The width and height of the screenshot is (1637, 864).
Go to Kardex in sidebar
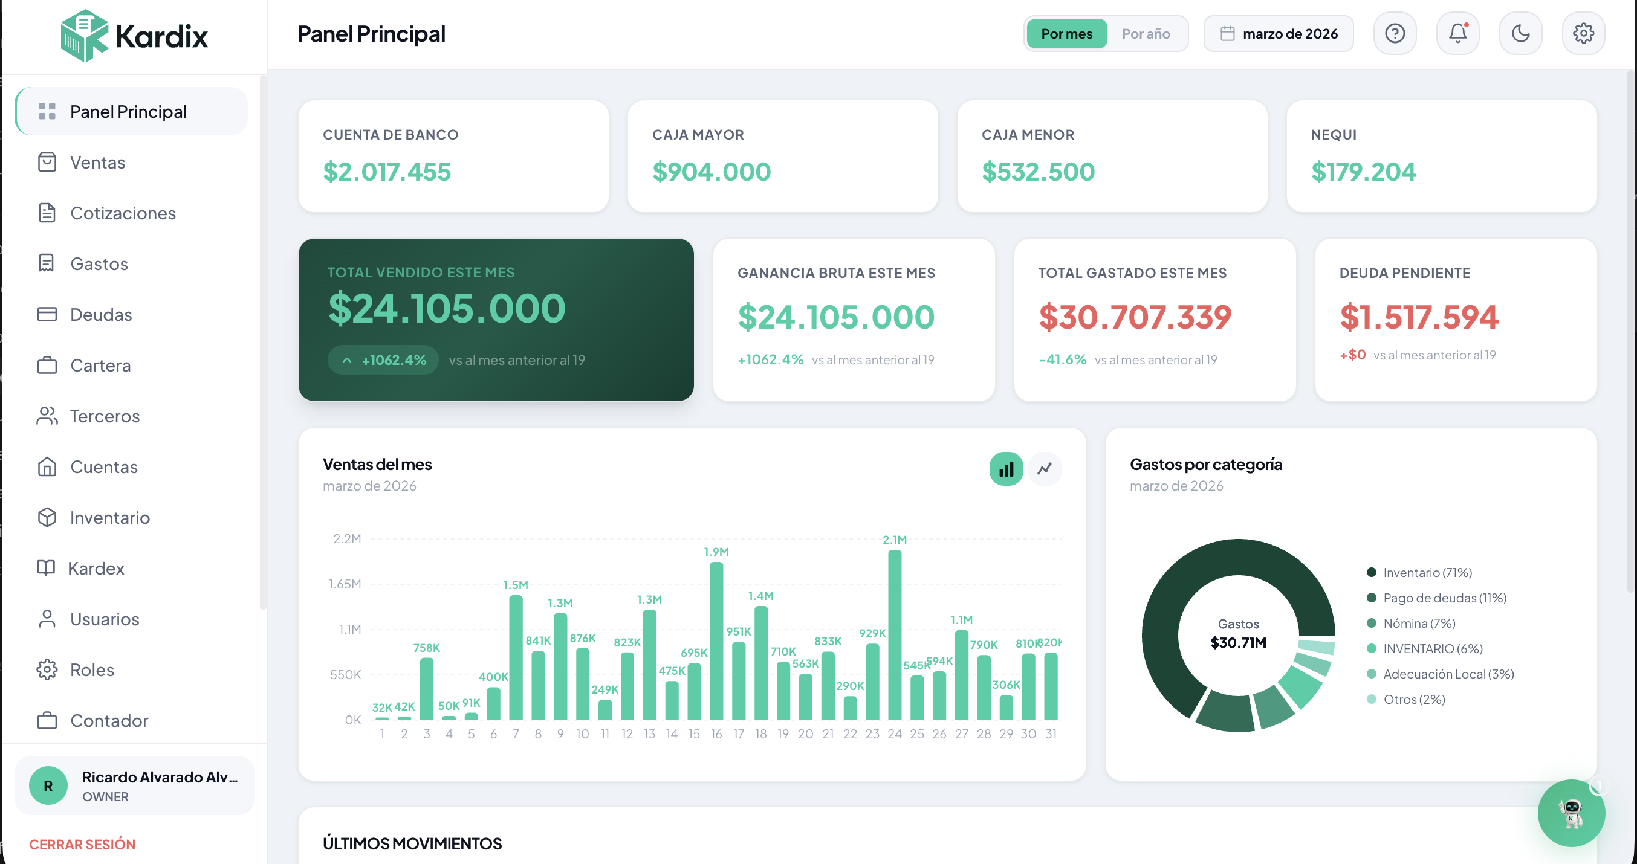point(132,567)
